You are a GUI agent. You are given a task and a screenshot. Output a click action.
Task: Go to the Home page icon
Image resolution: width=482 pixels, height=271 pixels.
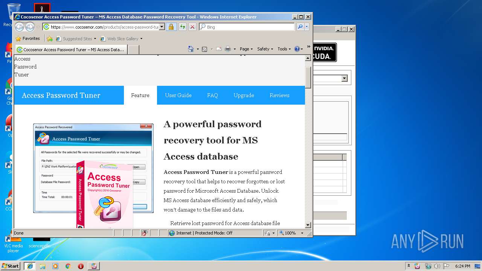[191, 49]
